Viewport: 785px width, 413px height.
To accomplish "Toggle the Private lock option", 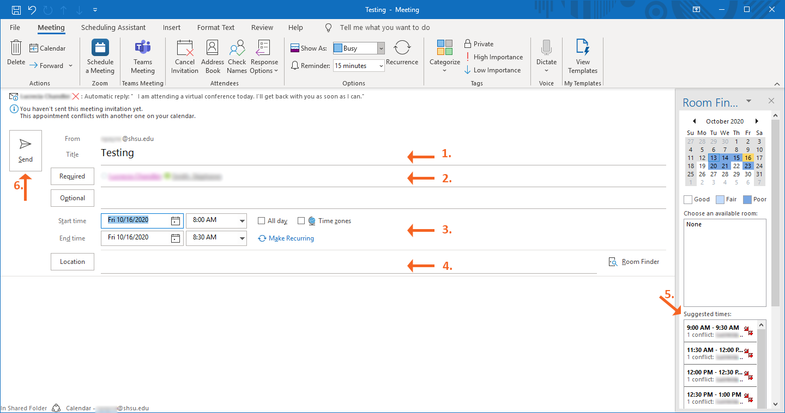I will point(479,44).
